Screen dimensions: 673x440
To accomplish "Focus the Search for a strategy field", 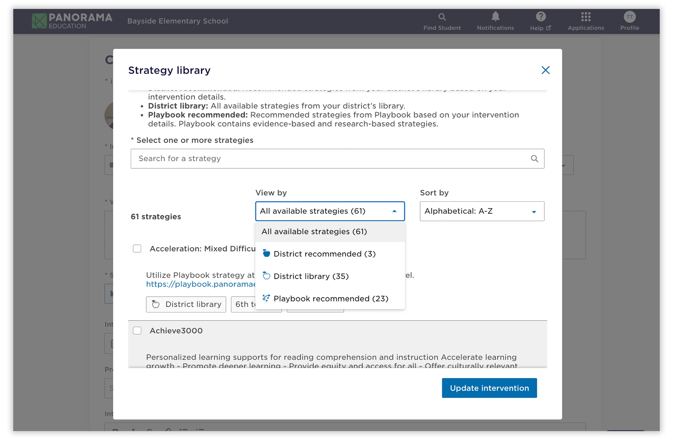I will (x=331, y=159).
